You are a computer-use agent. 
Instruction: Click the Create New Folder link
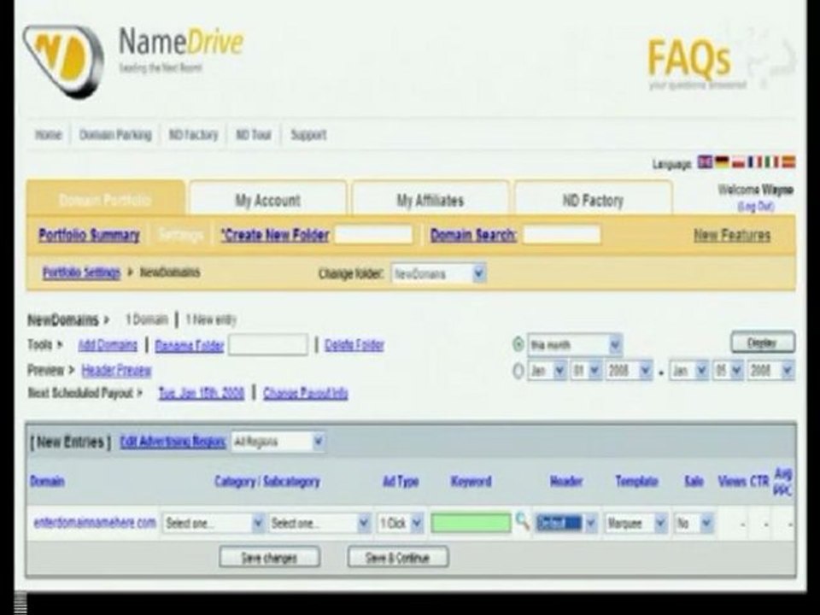point(275,235)
